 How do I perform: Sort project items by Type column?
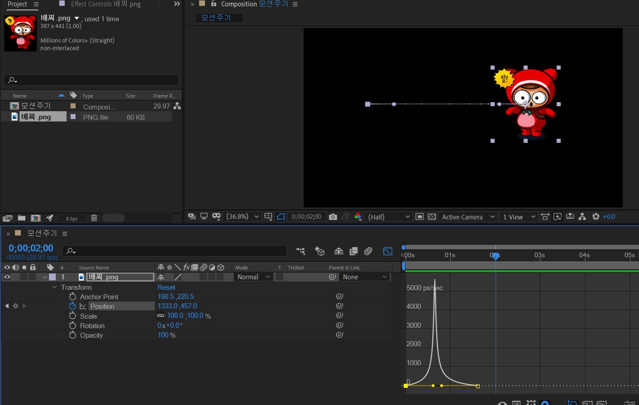tap(88, 96)
